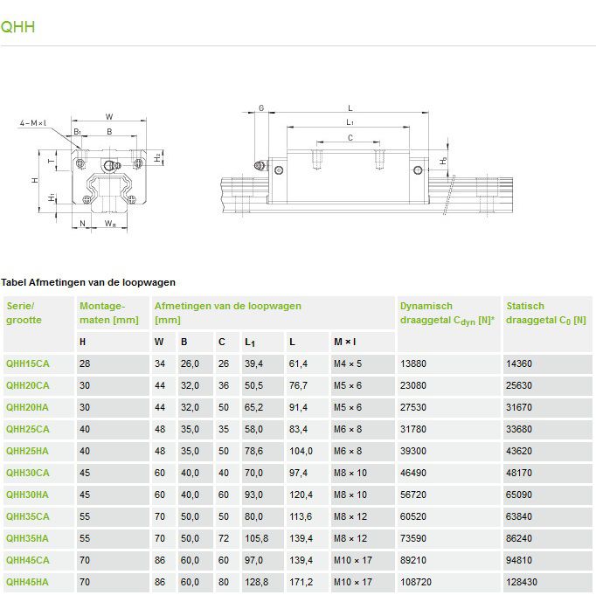Select the Dynamisch draaggetal column header
Screen dimensions: 596x595
(x=447, y=313)
